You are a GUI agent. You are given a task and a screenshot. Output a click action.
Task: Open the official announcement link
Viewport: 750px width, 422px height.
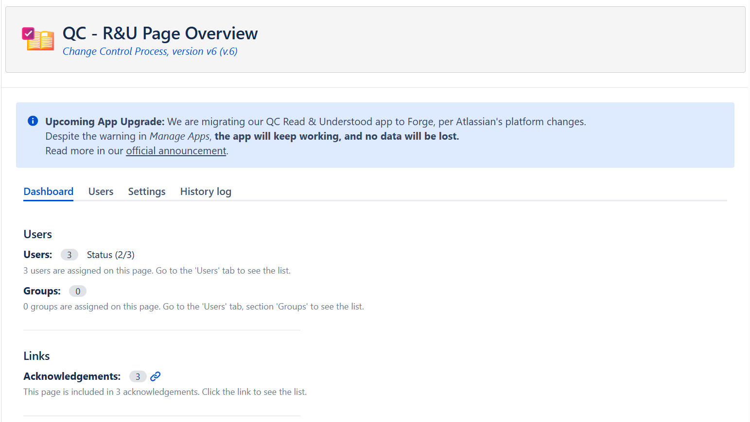[x=176, y=151]
